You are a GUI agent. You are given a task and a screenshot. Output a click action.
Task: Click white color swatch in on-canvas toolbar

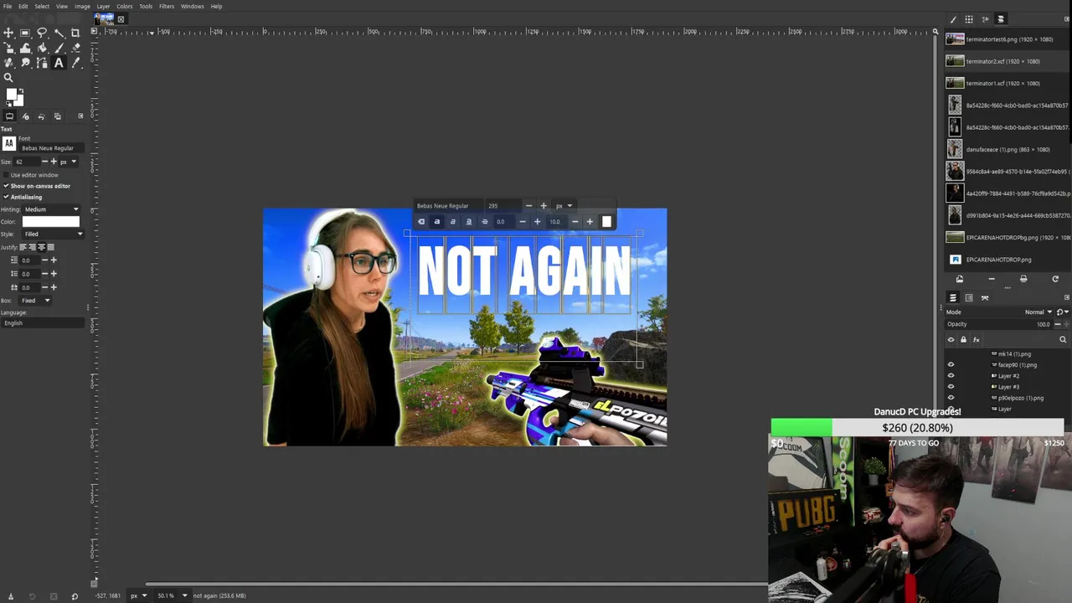coord(606,222)
